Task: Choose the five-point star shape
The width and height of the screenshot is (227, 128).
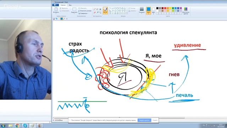Action: tap(115, 13)
